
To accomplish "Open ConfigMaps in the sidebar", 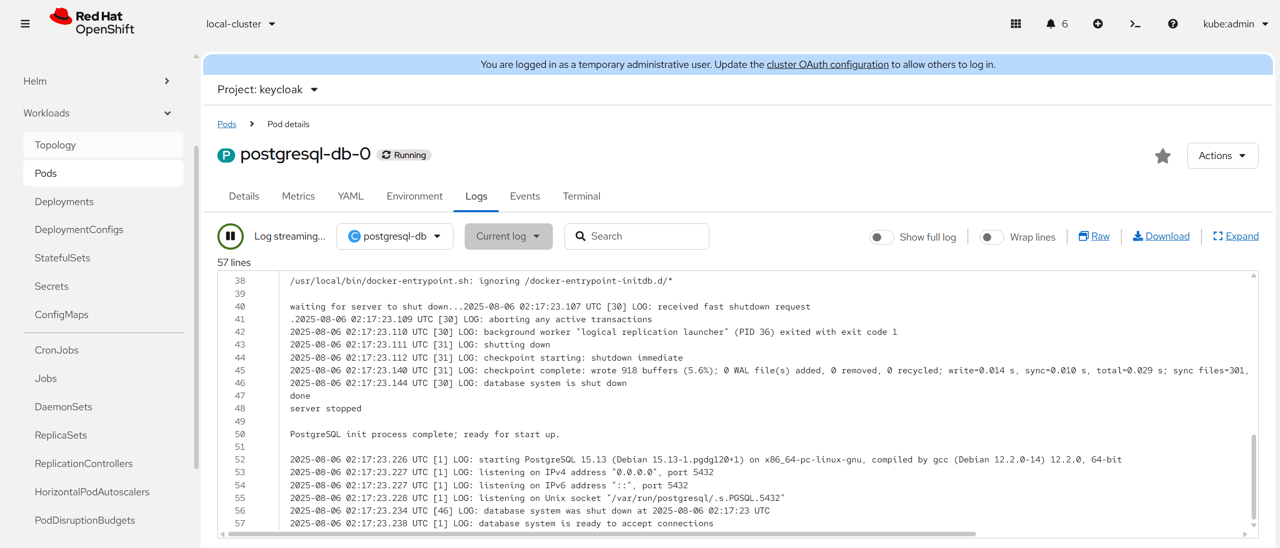I will (x=103, y=315).
